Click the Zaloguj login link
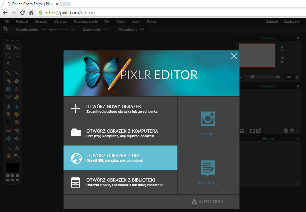Viewport: 306px width, 212px height. (x=272, y=21)
